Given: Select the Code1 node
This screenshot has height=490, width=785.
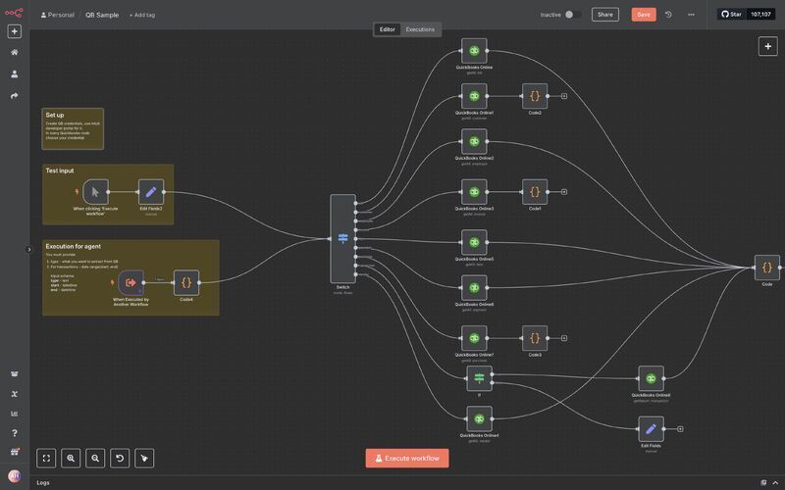Looking at the screenshot, I should 535,192.
